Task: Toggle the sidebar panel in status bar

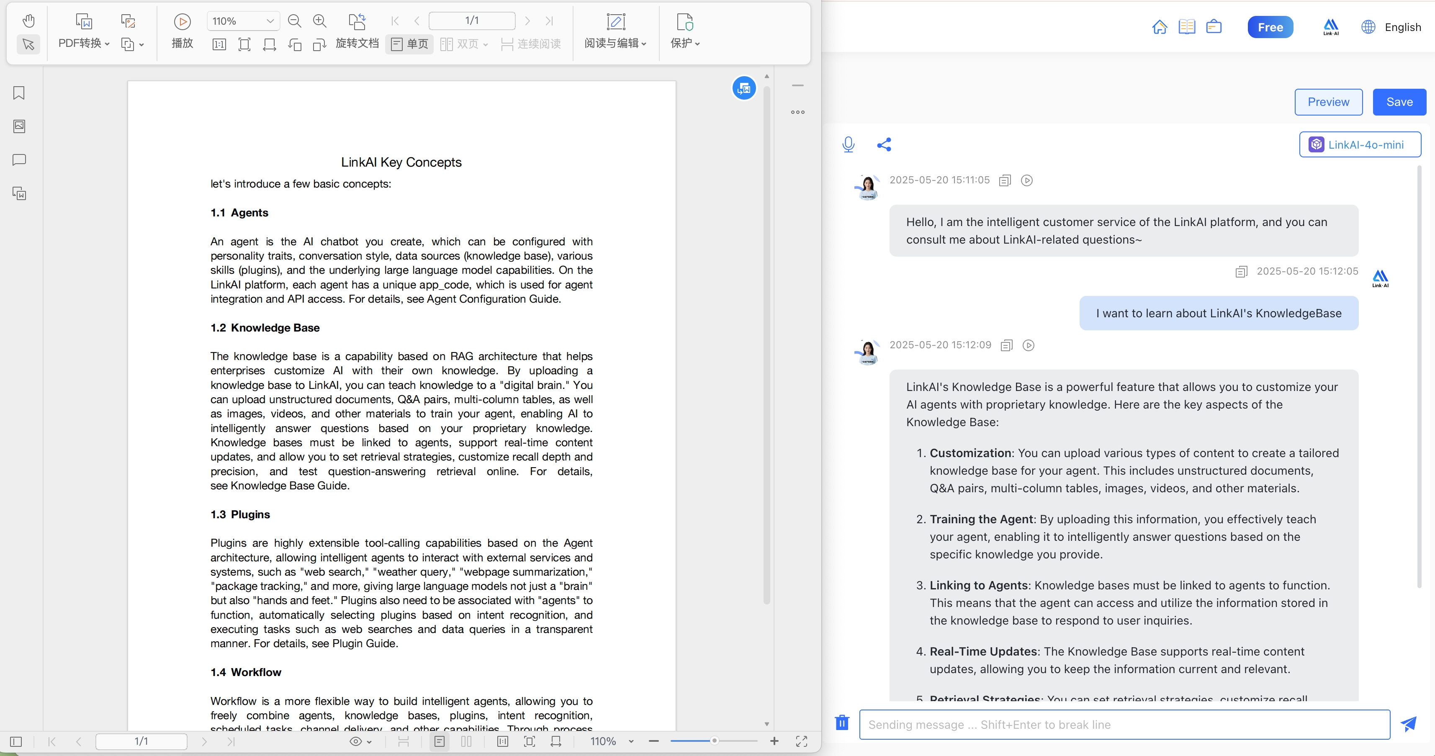Action: (x=16, y=741)
